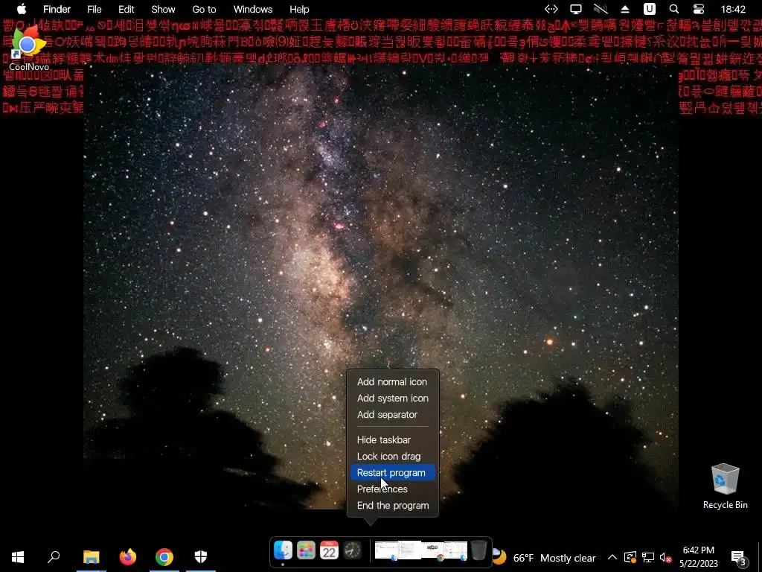Open the Windows menu
The image size is (762, 572).
point(253,9)
